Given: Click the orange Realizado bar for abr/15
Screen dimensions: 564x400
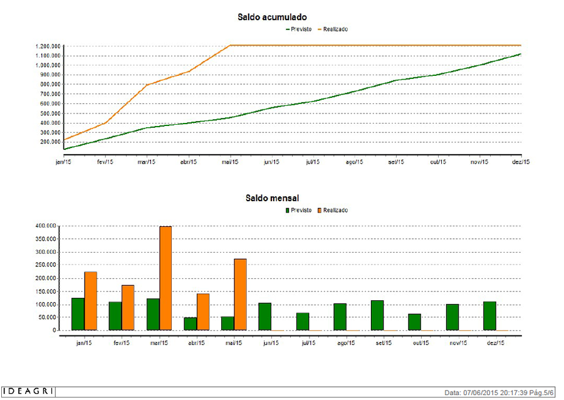Looking at the screenshot, I should tap(203, 312).
